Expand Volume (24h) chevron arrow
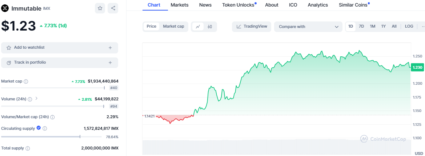This screenshot has width=425, height=156. [36, 99]
